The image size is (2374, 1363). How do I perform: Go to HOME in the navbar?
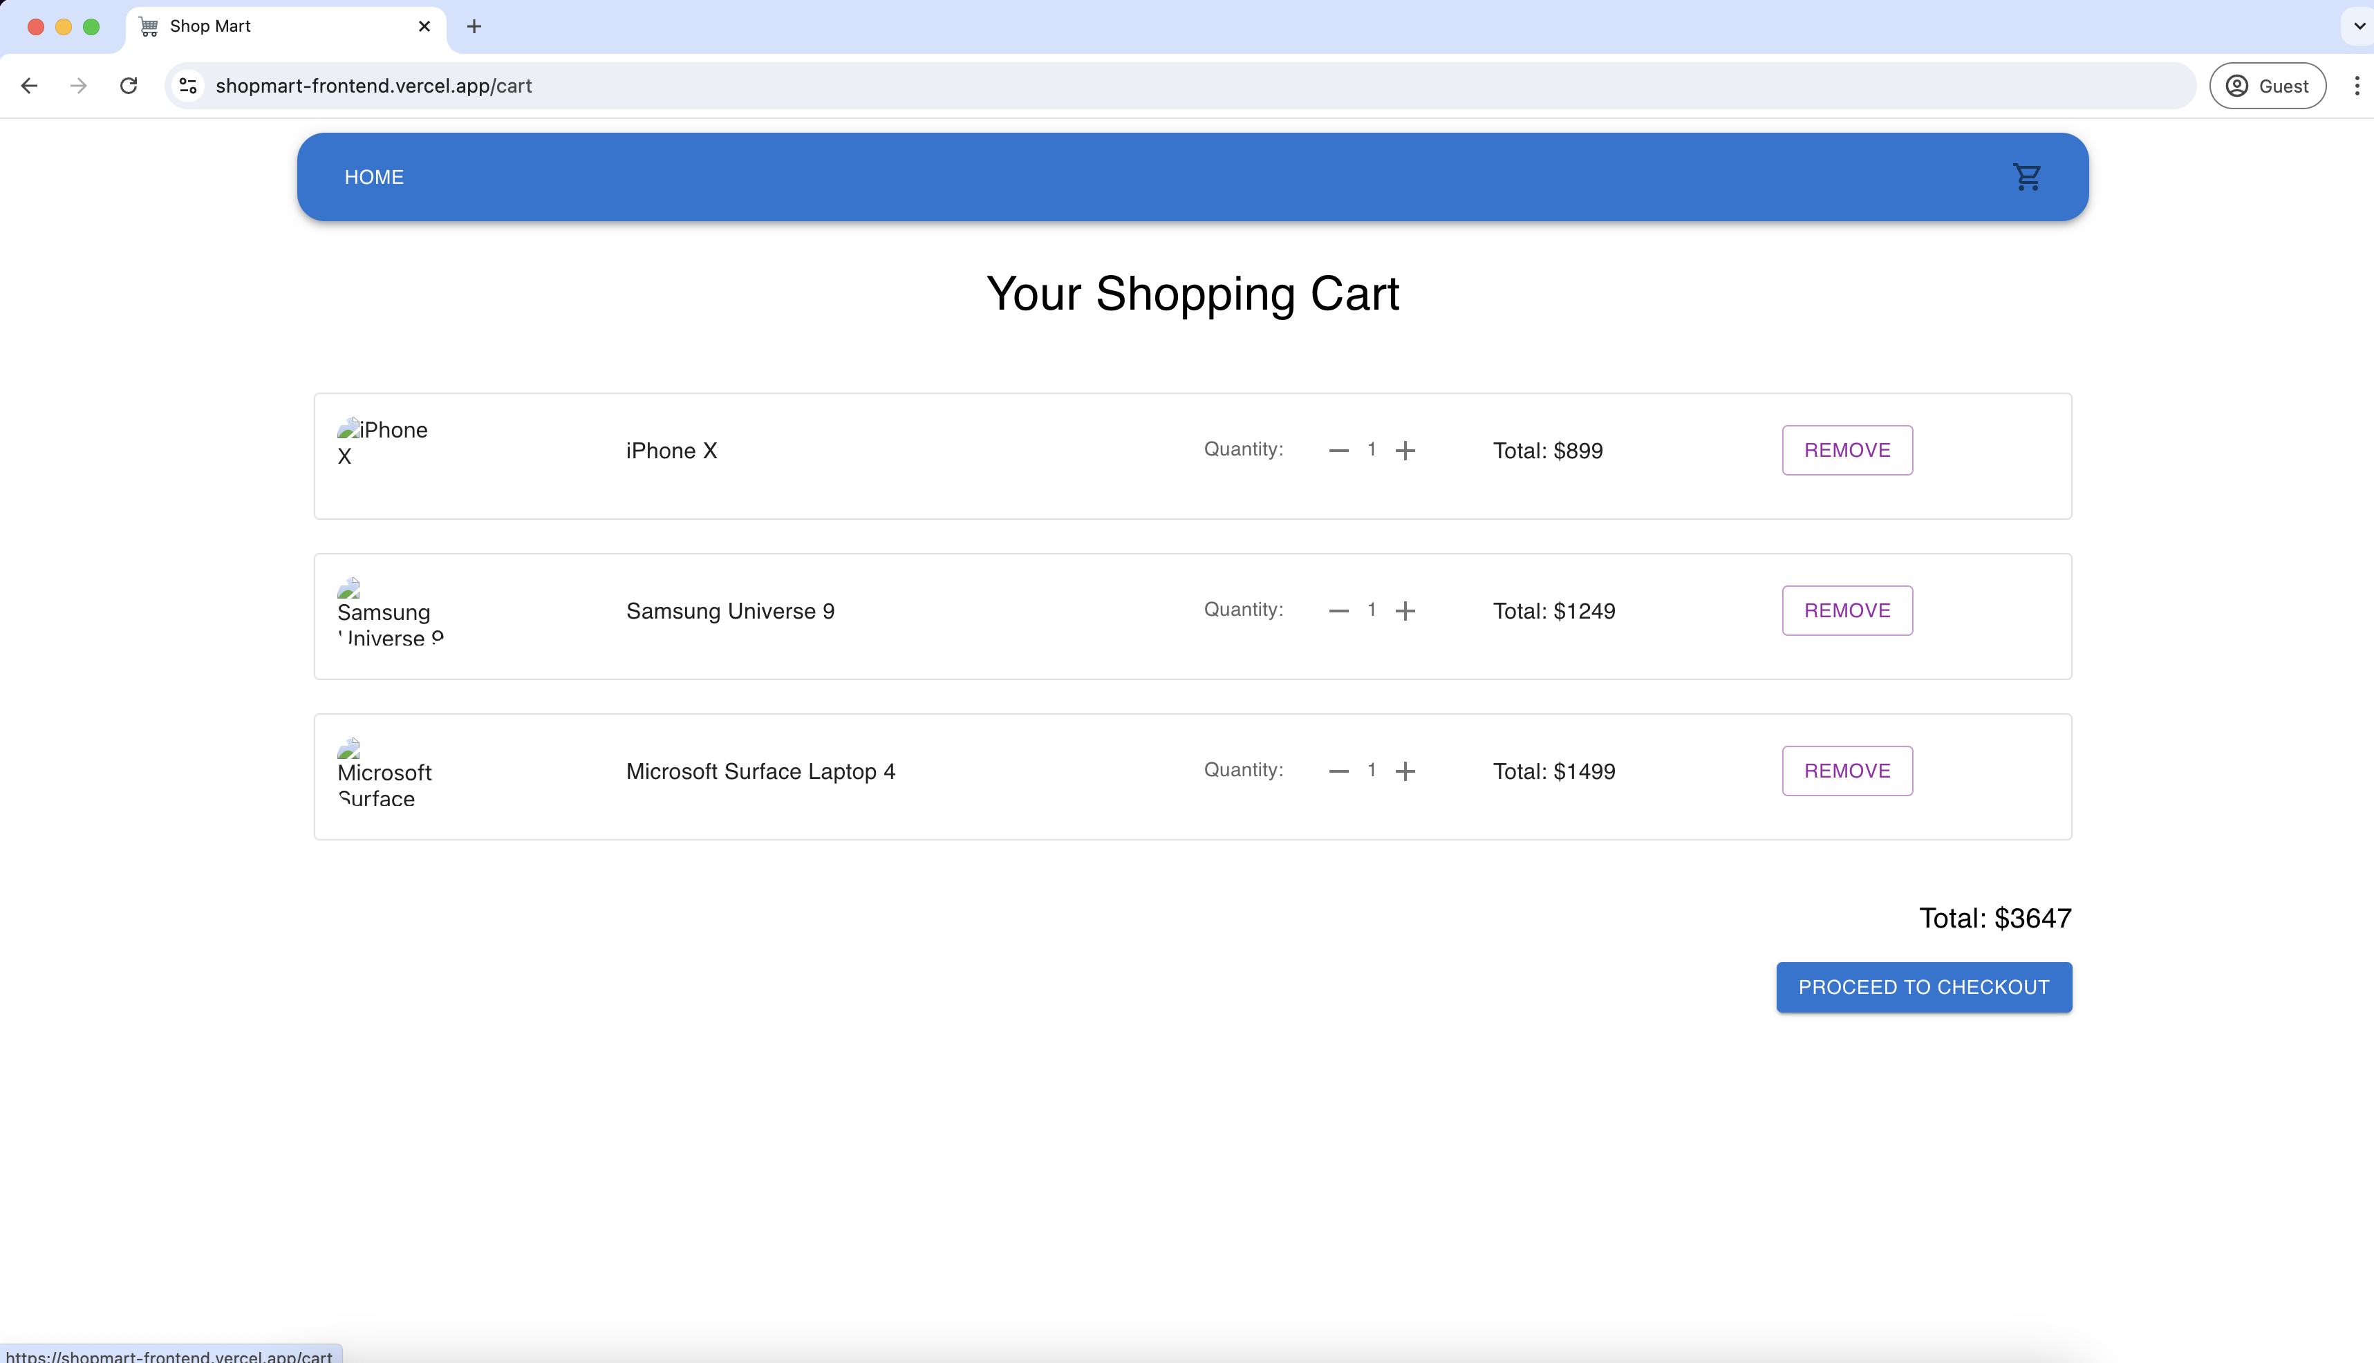375,177
